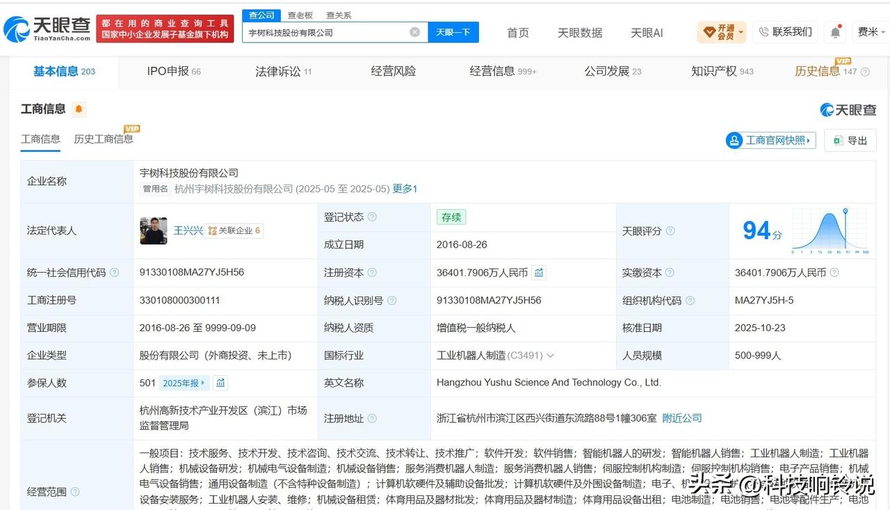This screenshot has height=510, width=890.
Task: Click the help icon beside 登记状态
Action: click(372, 217)
